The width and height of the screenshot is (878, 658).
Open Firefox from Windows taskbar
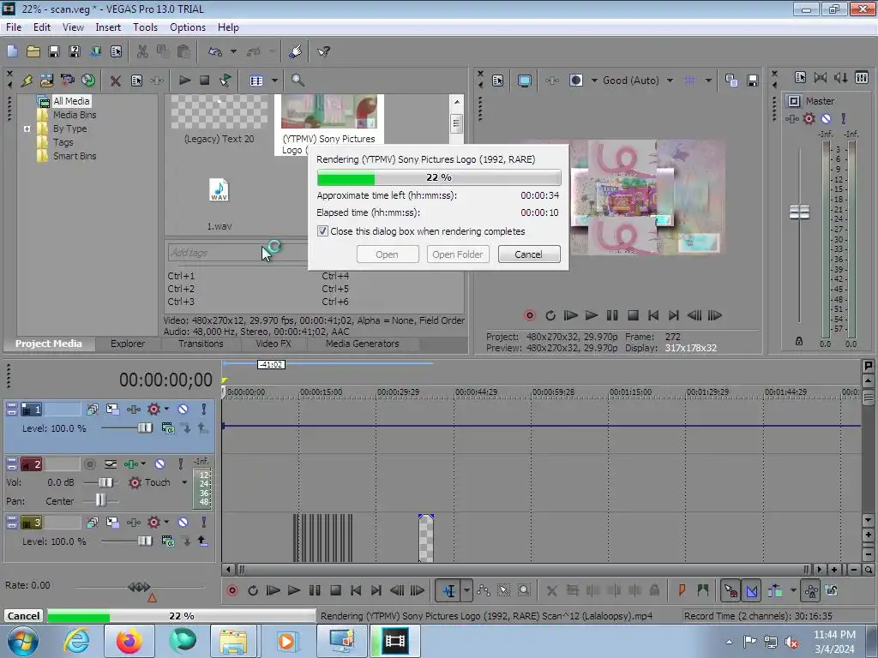[x=129, y=641]
